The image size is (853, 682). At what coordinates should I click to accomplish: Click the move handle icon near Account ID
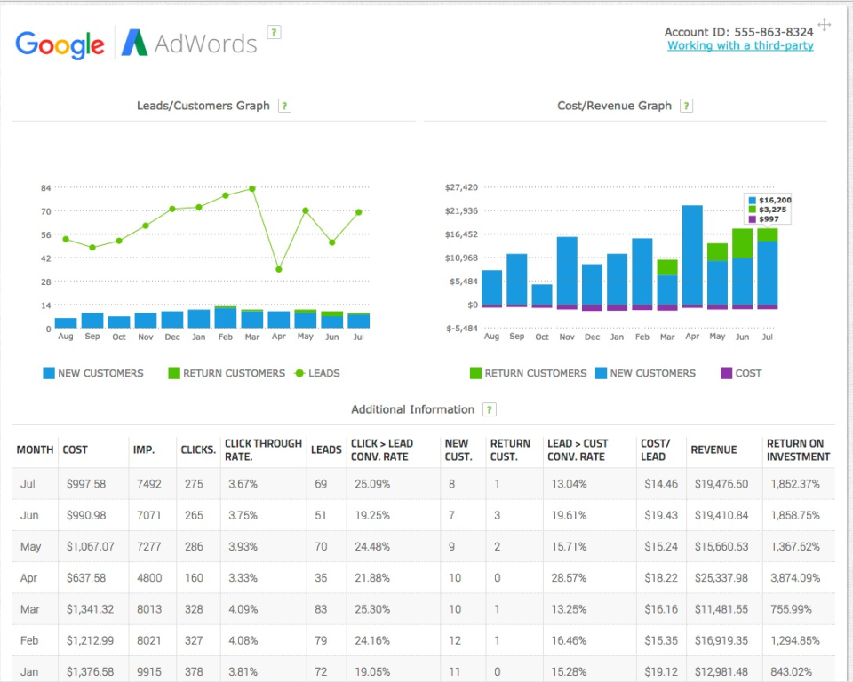tap(825, 25)
